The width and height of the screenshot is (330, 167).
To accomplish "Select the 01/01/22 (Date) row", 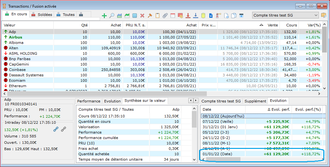I will coord(262,154).
